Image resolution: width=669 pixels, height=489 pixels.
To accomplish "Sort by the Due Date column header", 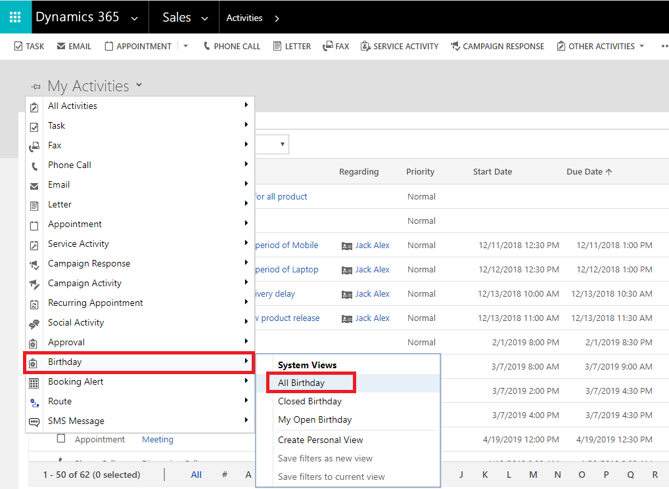I will (x=589, y=172).
